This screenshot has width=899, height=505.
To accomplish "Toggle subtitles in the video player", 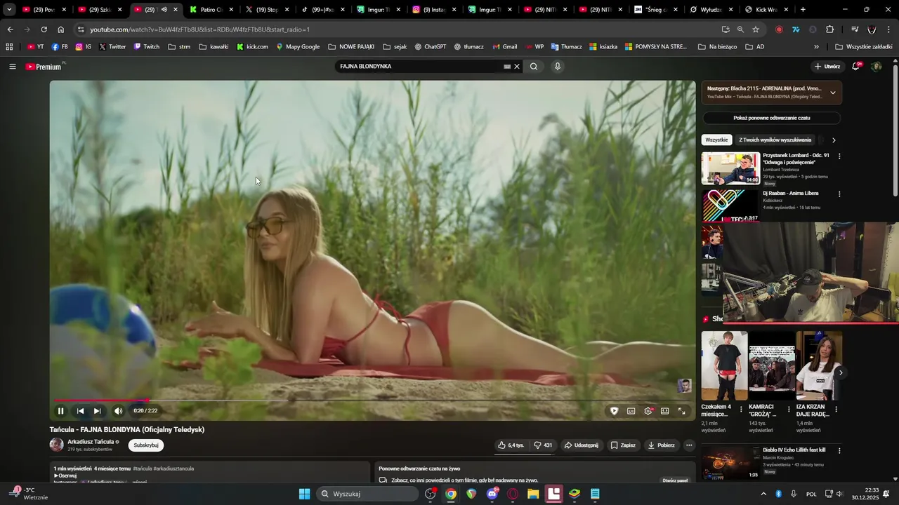I will 631,411.
